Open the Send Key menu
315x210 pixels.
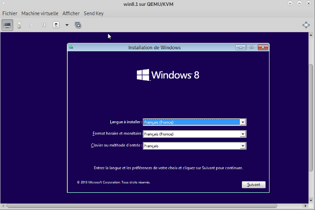(x=94, y=13)
